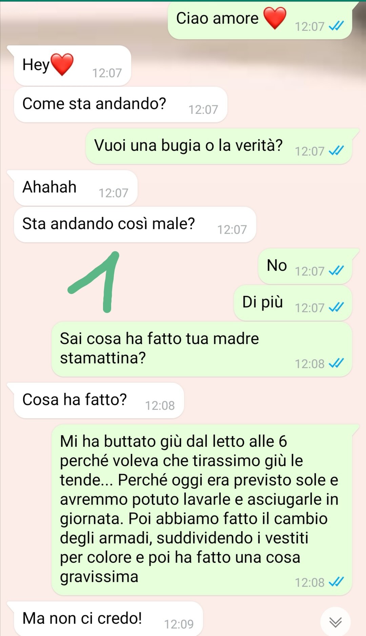Tap checkmarks on the long 'gravissima' message

pyautogui.click(x=337, y=582)
